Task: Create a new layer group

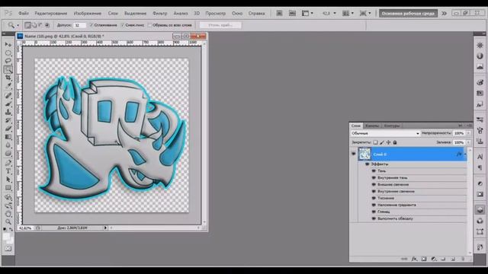Action: coord(443,259)
